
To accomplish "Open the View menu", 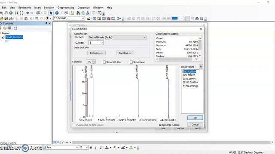I will pyautogui.click(x=12, y=8).
